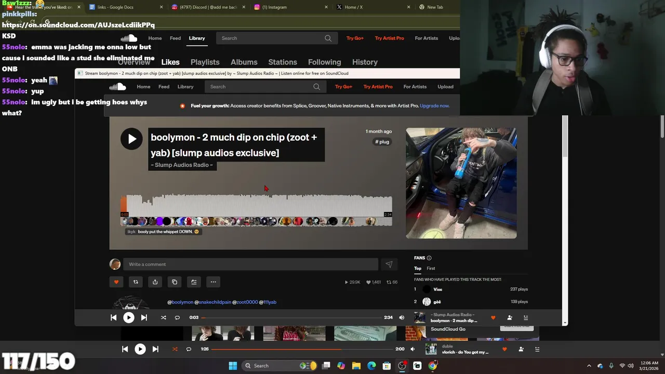Open the #plug tag
This screenshot has height=374, width=665.
(x=382, y=142)
